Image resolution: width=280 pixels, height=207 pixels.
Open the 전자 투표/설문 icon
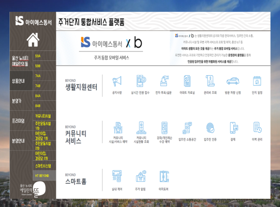pyautogui.click(x=164, y=81)
